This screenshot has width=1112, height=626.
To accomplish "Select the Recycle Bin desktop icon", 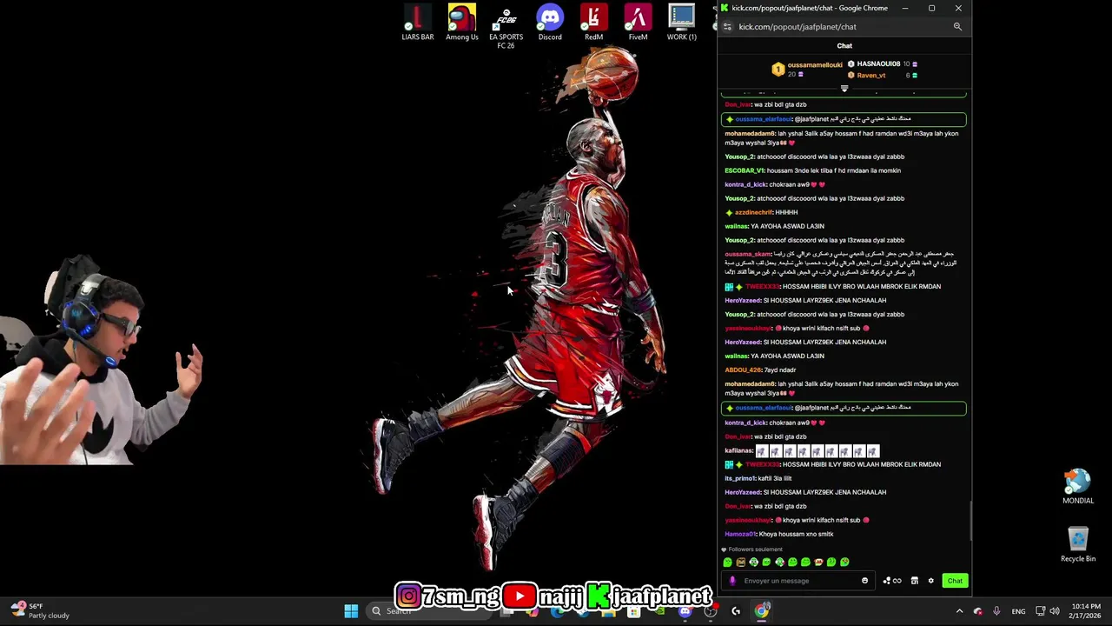I will pos(1078,545).
